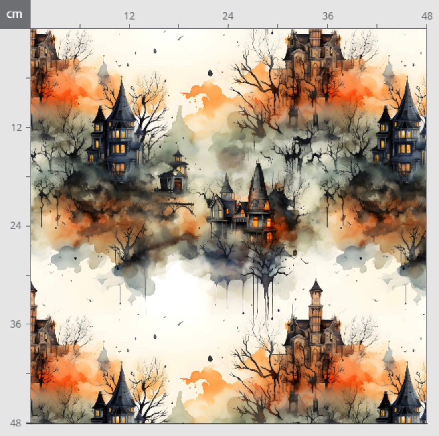Click the 24 mark on top ruler

click(228, 16)
